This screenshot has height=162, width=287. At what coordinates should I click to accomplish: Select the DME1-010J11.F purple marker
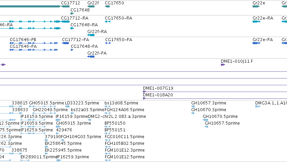pos(223,65)
